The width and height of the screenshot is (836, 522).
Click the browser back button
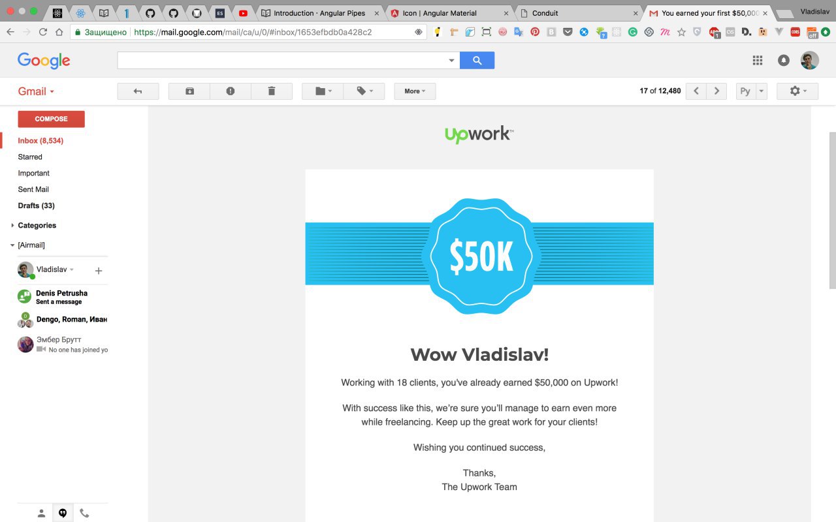(10, 32)
